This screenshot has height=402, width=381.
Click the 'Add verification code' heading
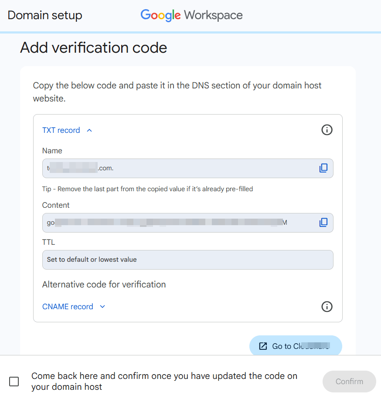click(94, 47)
